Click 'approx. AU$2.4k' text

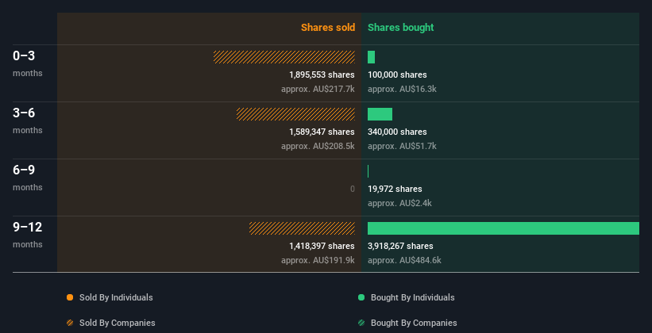(399, 203)
